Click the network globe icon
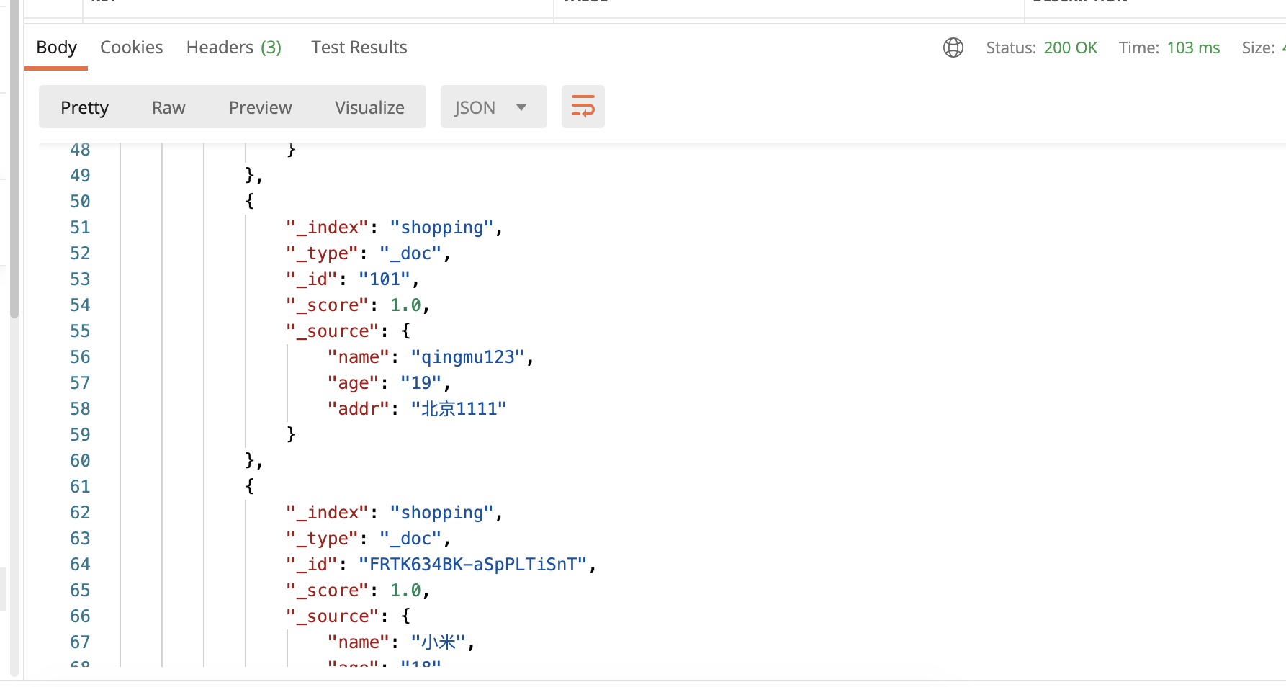The image size is (1286, 687). click(x=953, y=48)
